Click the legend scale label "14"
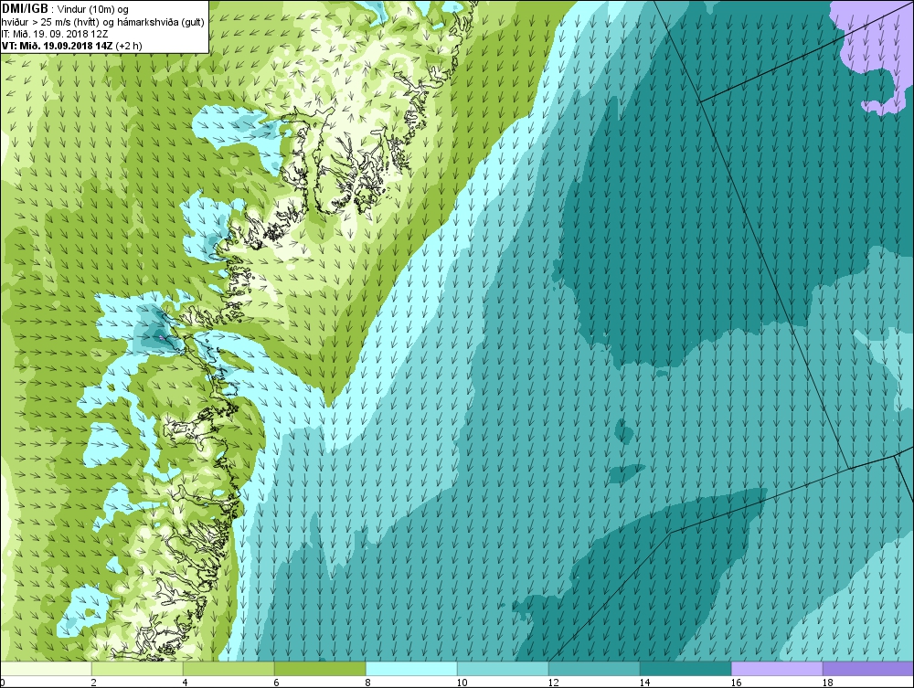 [x=644, y=683]
